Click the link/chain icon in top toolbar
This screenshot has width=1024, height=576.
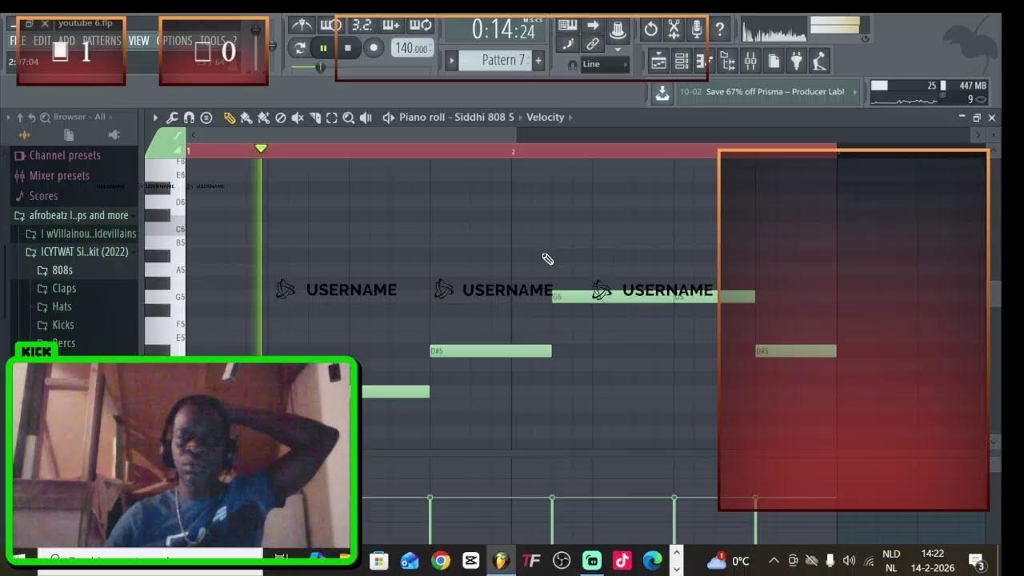coord(593,44)
